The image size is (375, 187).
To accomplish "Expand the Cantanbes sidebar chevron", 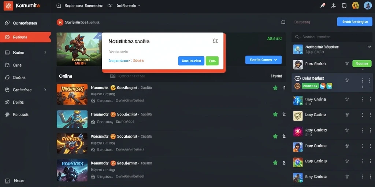I will [x=45, y=90].
